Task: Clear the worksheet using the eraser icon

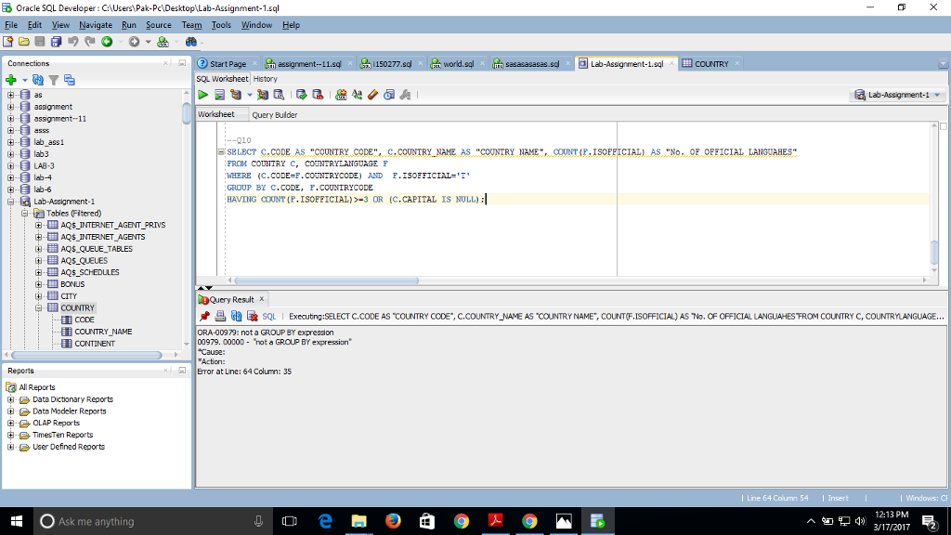Action: pyautogui.click(x=372, y=94)
